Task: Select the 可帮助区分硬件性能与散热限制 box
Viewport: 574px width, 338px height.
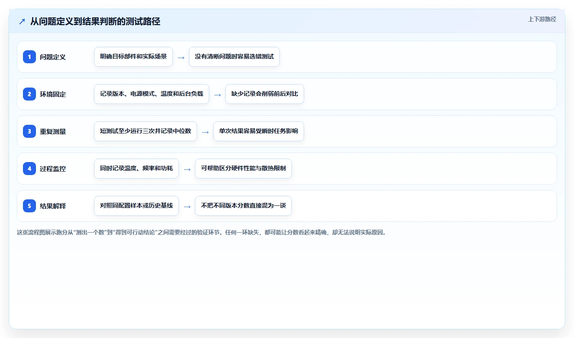Action: 243,169
